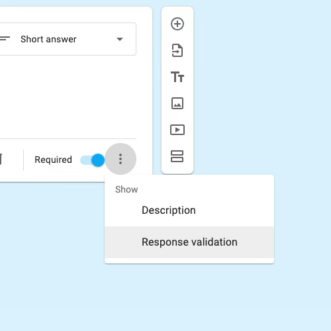Toggle the Required switch off

(93, 160)
